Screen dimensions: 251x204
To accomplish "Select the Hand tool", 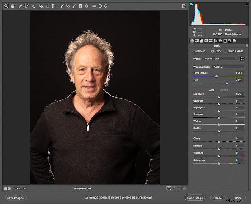I will (x=12, y=6).
